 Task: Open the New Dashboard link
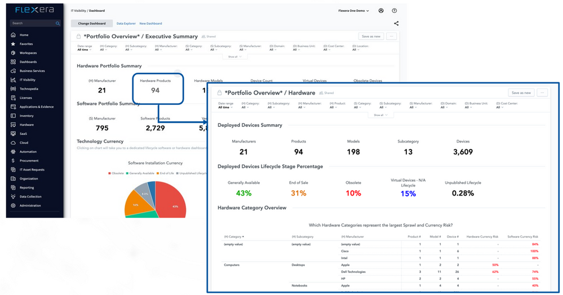[150, 24]
